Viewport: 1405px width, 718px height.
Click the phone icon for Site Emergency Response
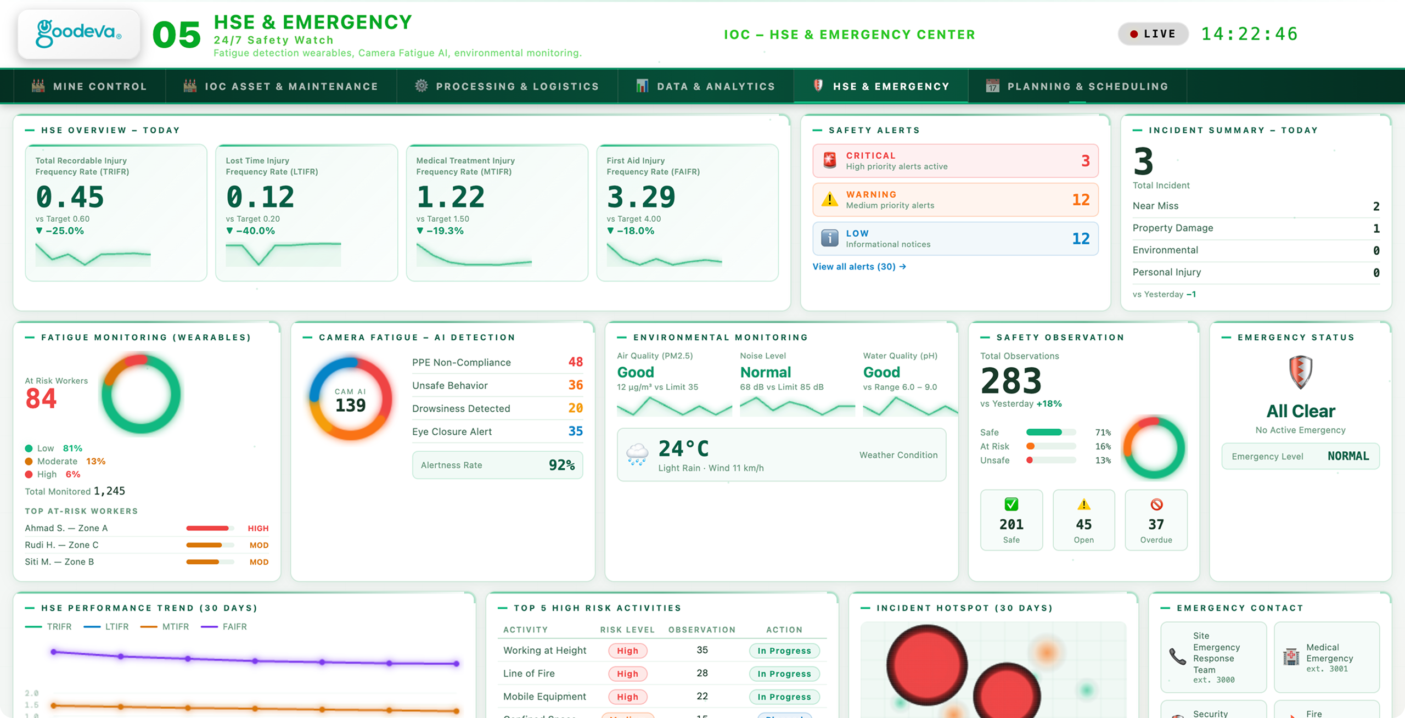coord(1178,657)
